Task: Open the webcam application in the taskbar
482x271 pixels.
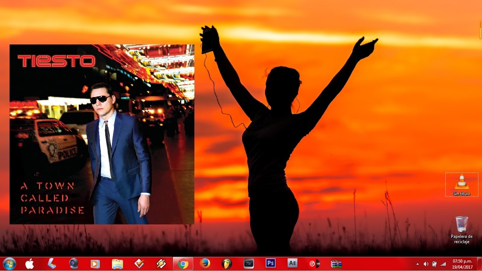Action: tap(73, 263)
